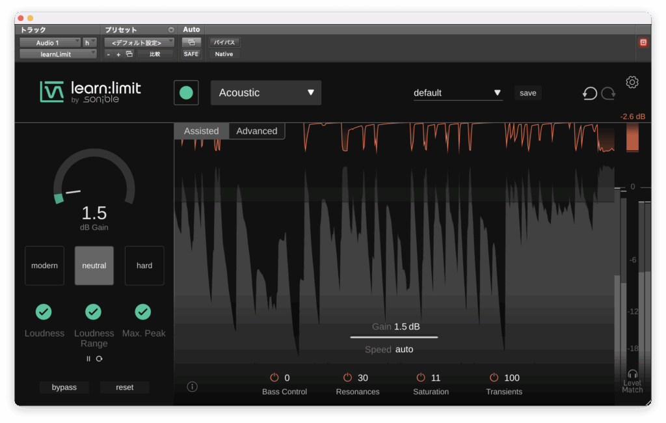Click the 比較 compare button

(155, 54)
